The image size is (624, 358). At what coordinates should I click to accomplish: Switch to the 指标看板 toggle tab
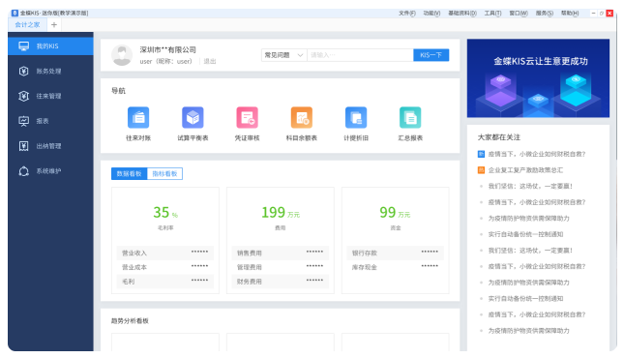[x=164, y=173]
